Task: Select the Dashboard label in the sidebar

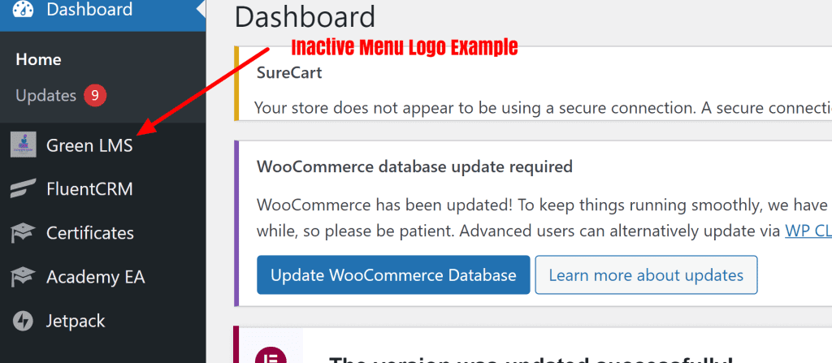Action: coord(89,10)
